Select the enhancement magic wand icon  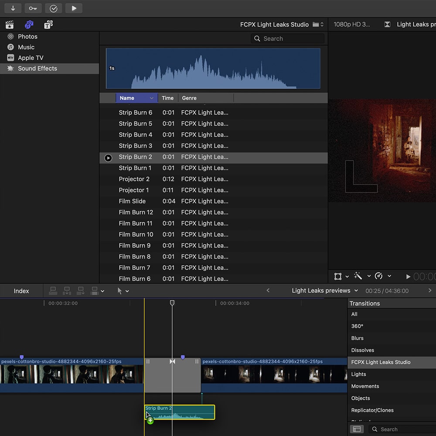[358, 276]
